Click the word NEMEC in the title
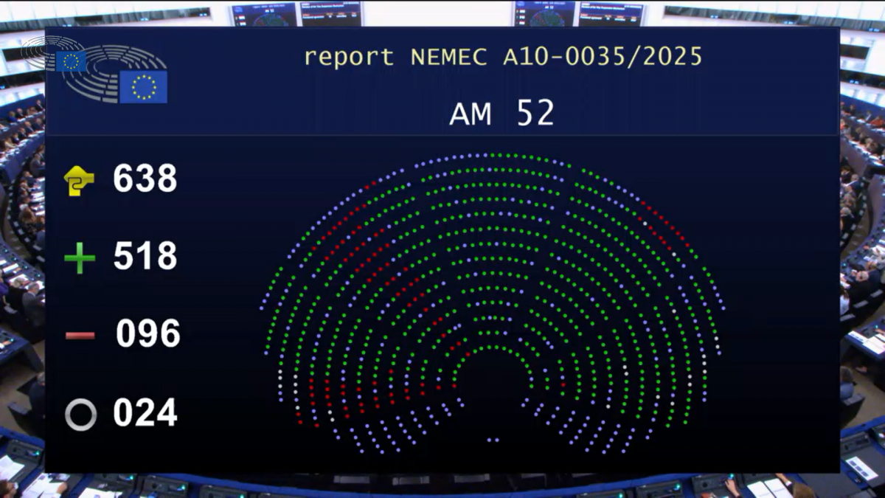The height and width of the screenshot is (498, 885). click(448, 57)
